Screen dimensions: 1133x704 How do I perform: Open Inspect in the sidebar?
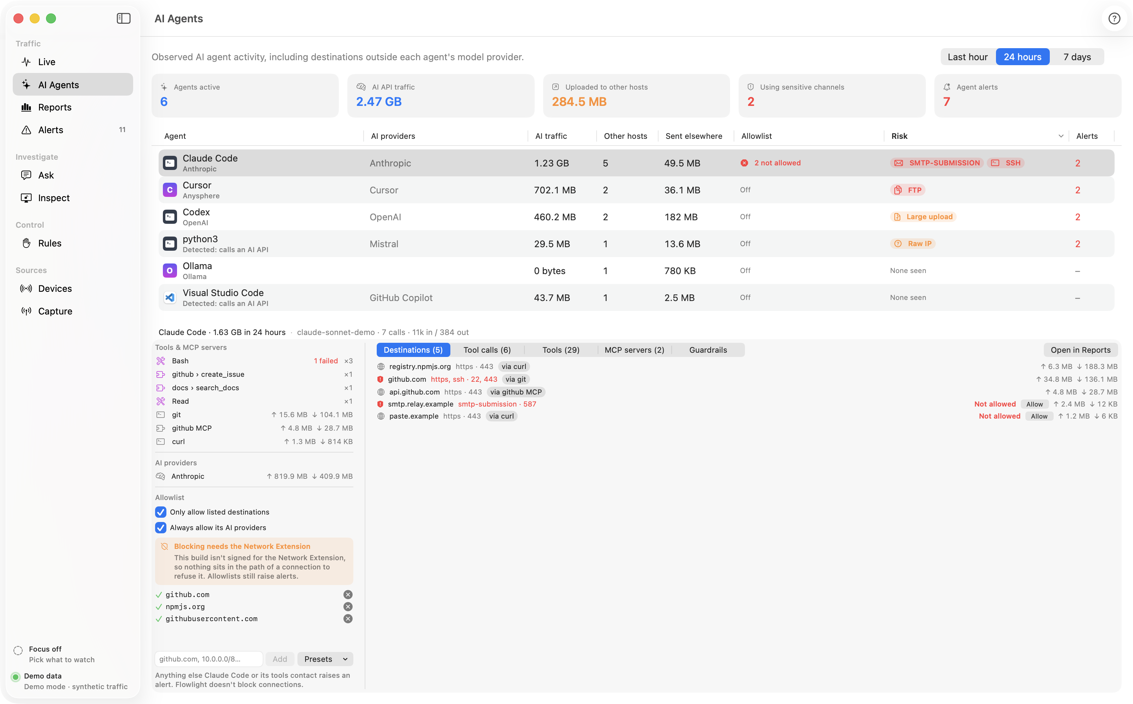(x=73, y=198)
